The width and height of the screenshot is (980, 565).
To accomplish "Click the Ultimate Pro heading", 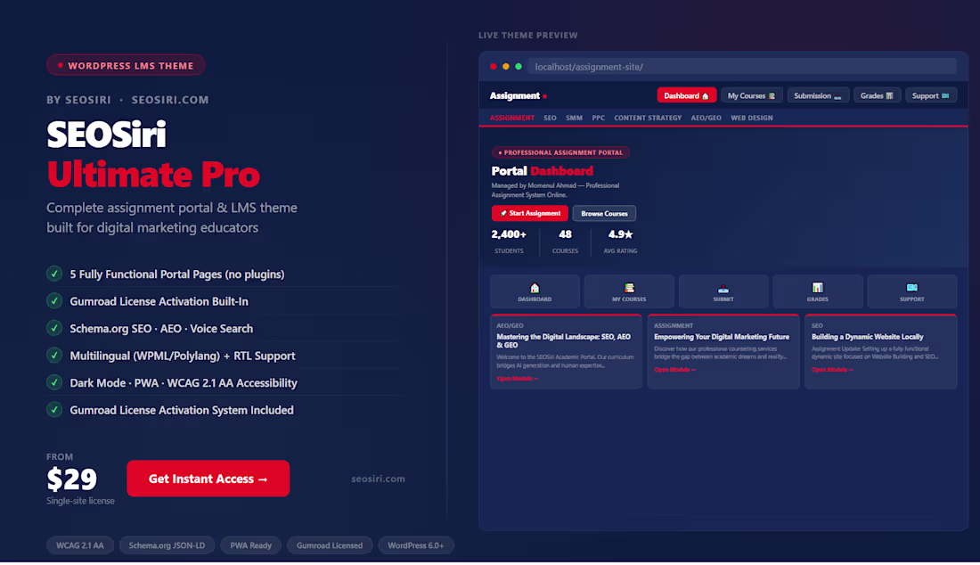I will click(153, 175).
